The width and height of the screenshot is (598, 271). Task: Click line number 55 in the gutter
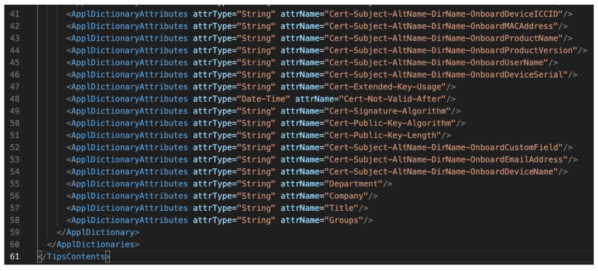coord(15,183)
